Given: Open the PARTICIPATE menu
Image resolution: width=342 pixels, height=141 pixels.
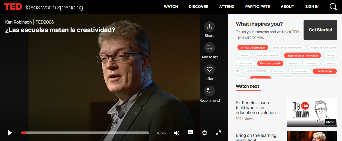Looking at the screenshot, I should [x=258, y=7].
